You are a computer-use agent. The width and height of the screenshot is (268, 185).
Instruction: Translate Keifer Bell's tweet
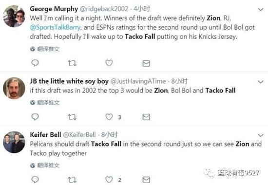pos(45,165)
